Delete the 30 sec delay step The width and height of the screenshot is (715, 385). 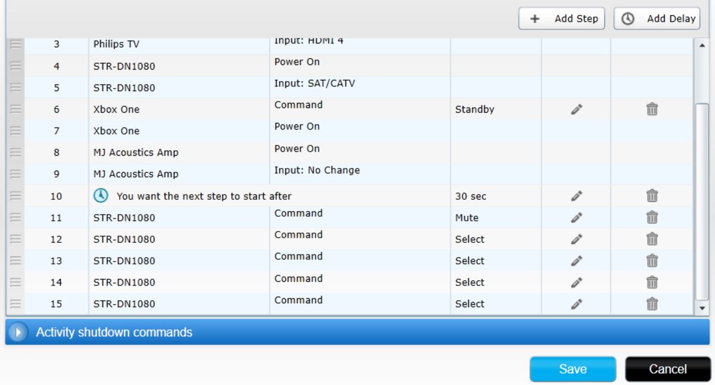(652, 196)
